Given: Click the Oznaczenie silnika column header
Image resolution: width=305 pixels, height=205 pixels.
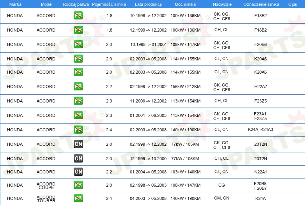Looking at the screenshot, I should [x=261, y=4].
